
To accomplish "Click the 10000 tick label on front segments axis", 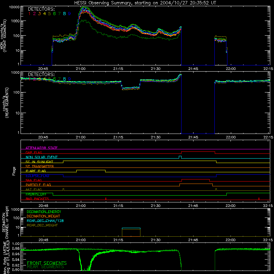I will [x=14, y=7].
